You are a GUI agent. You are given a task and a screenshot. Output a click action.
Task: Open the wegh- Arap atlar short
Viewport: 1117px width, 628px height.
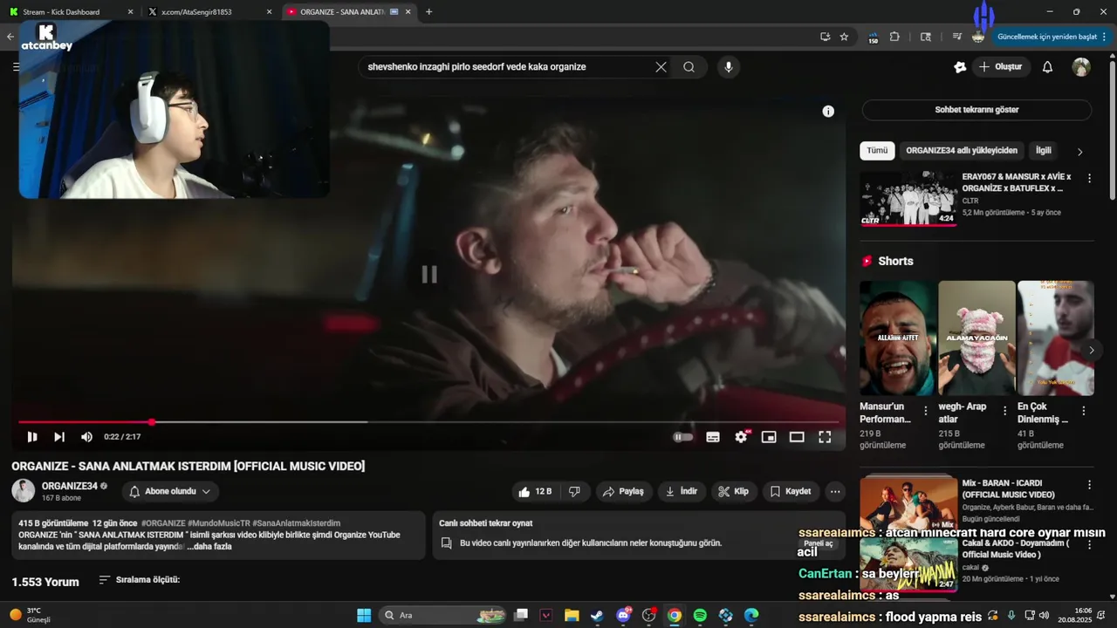(977, 338)
